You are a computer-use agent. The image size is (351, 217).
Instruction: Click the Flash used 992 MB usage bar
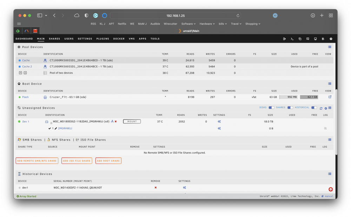289,97
